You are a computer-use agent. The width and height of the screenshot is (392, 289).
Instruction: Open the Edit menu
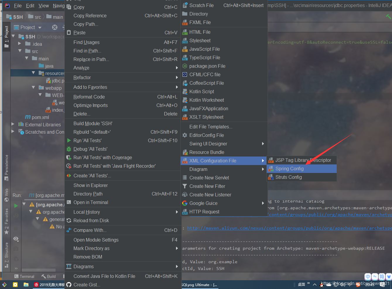30,5
